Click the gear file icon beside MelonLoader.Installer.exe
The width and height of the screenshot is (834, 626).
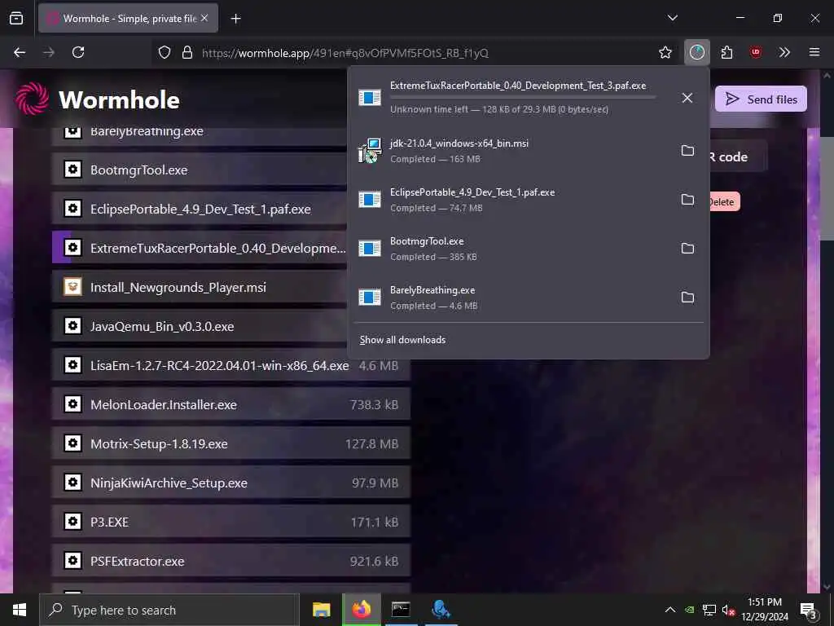(72, 404)
